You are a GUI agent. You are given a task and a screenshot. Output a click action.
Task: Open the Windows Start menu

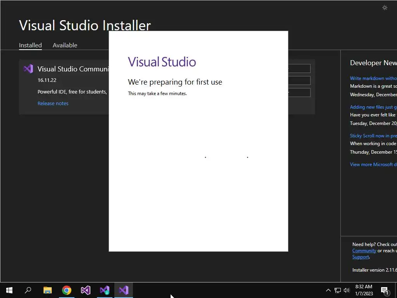(x=9, y=290)
